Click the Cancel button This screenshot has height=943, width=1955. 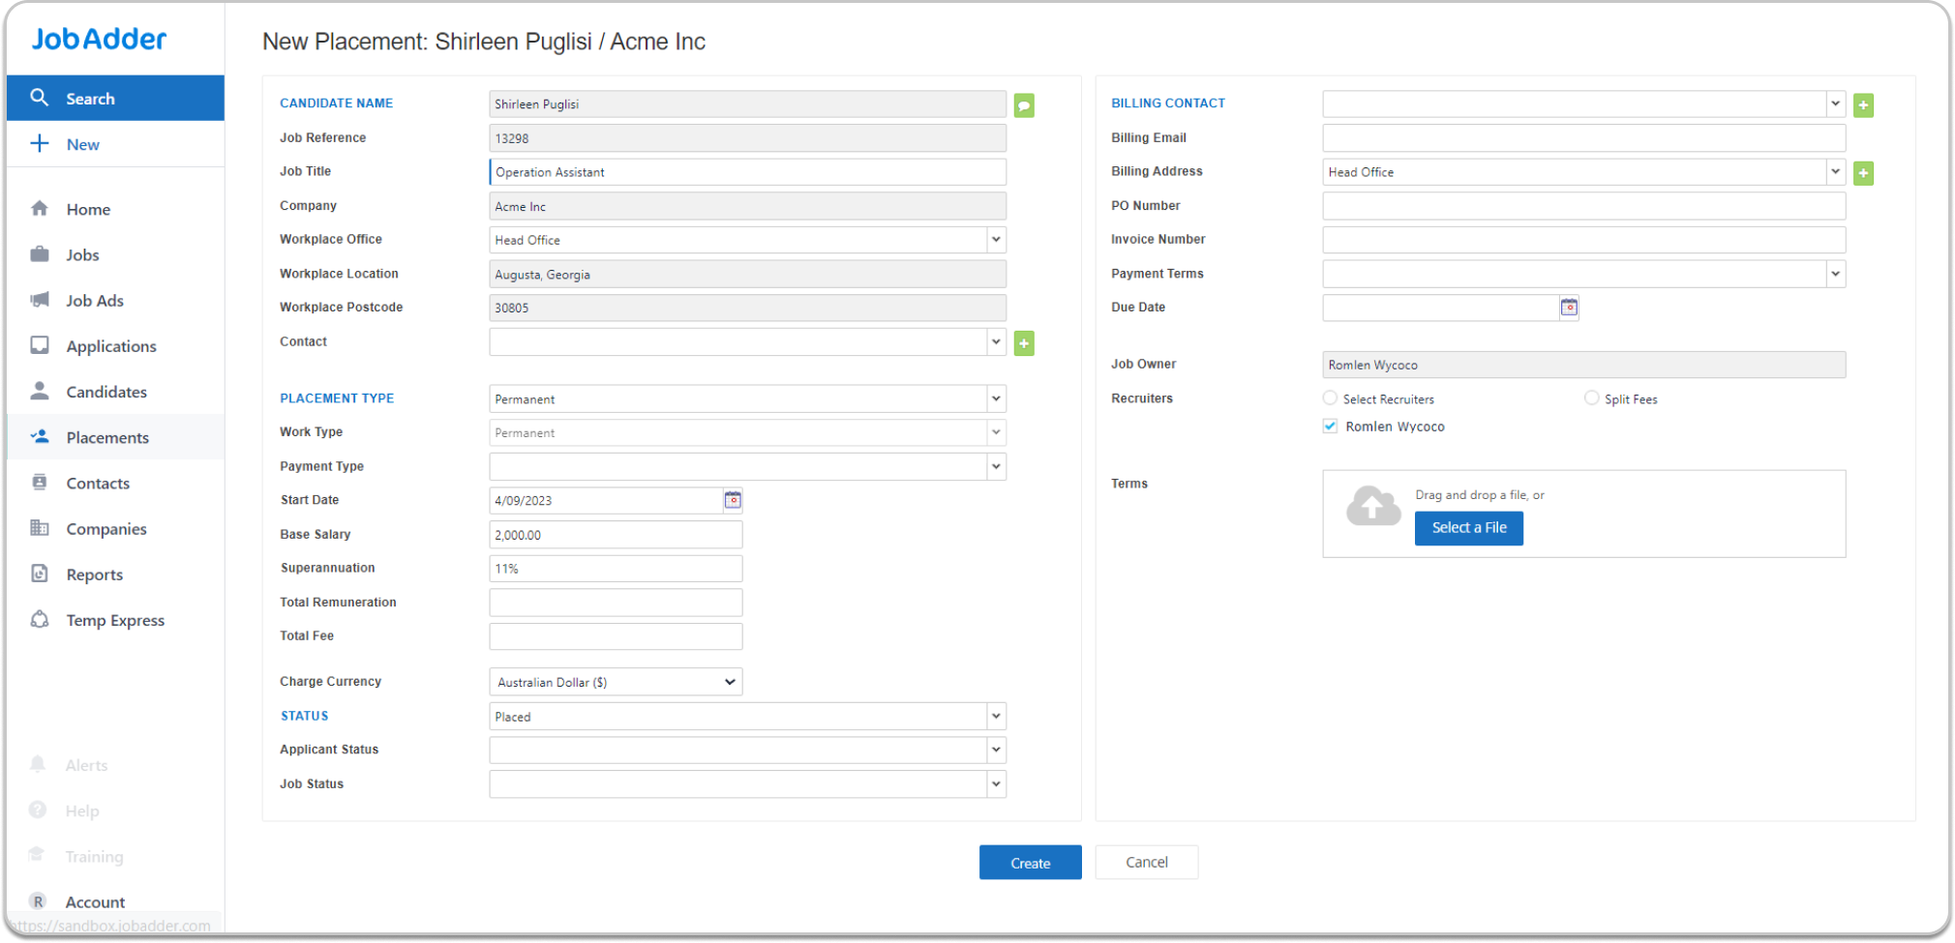(x=1146, y=863)
